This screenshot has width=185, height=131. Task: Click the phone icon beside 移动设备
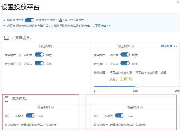[x=6, y=99]
